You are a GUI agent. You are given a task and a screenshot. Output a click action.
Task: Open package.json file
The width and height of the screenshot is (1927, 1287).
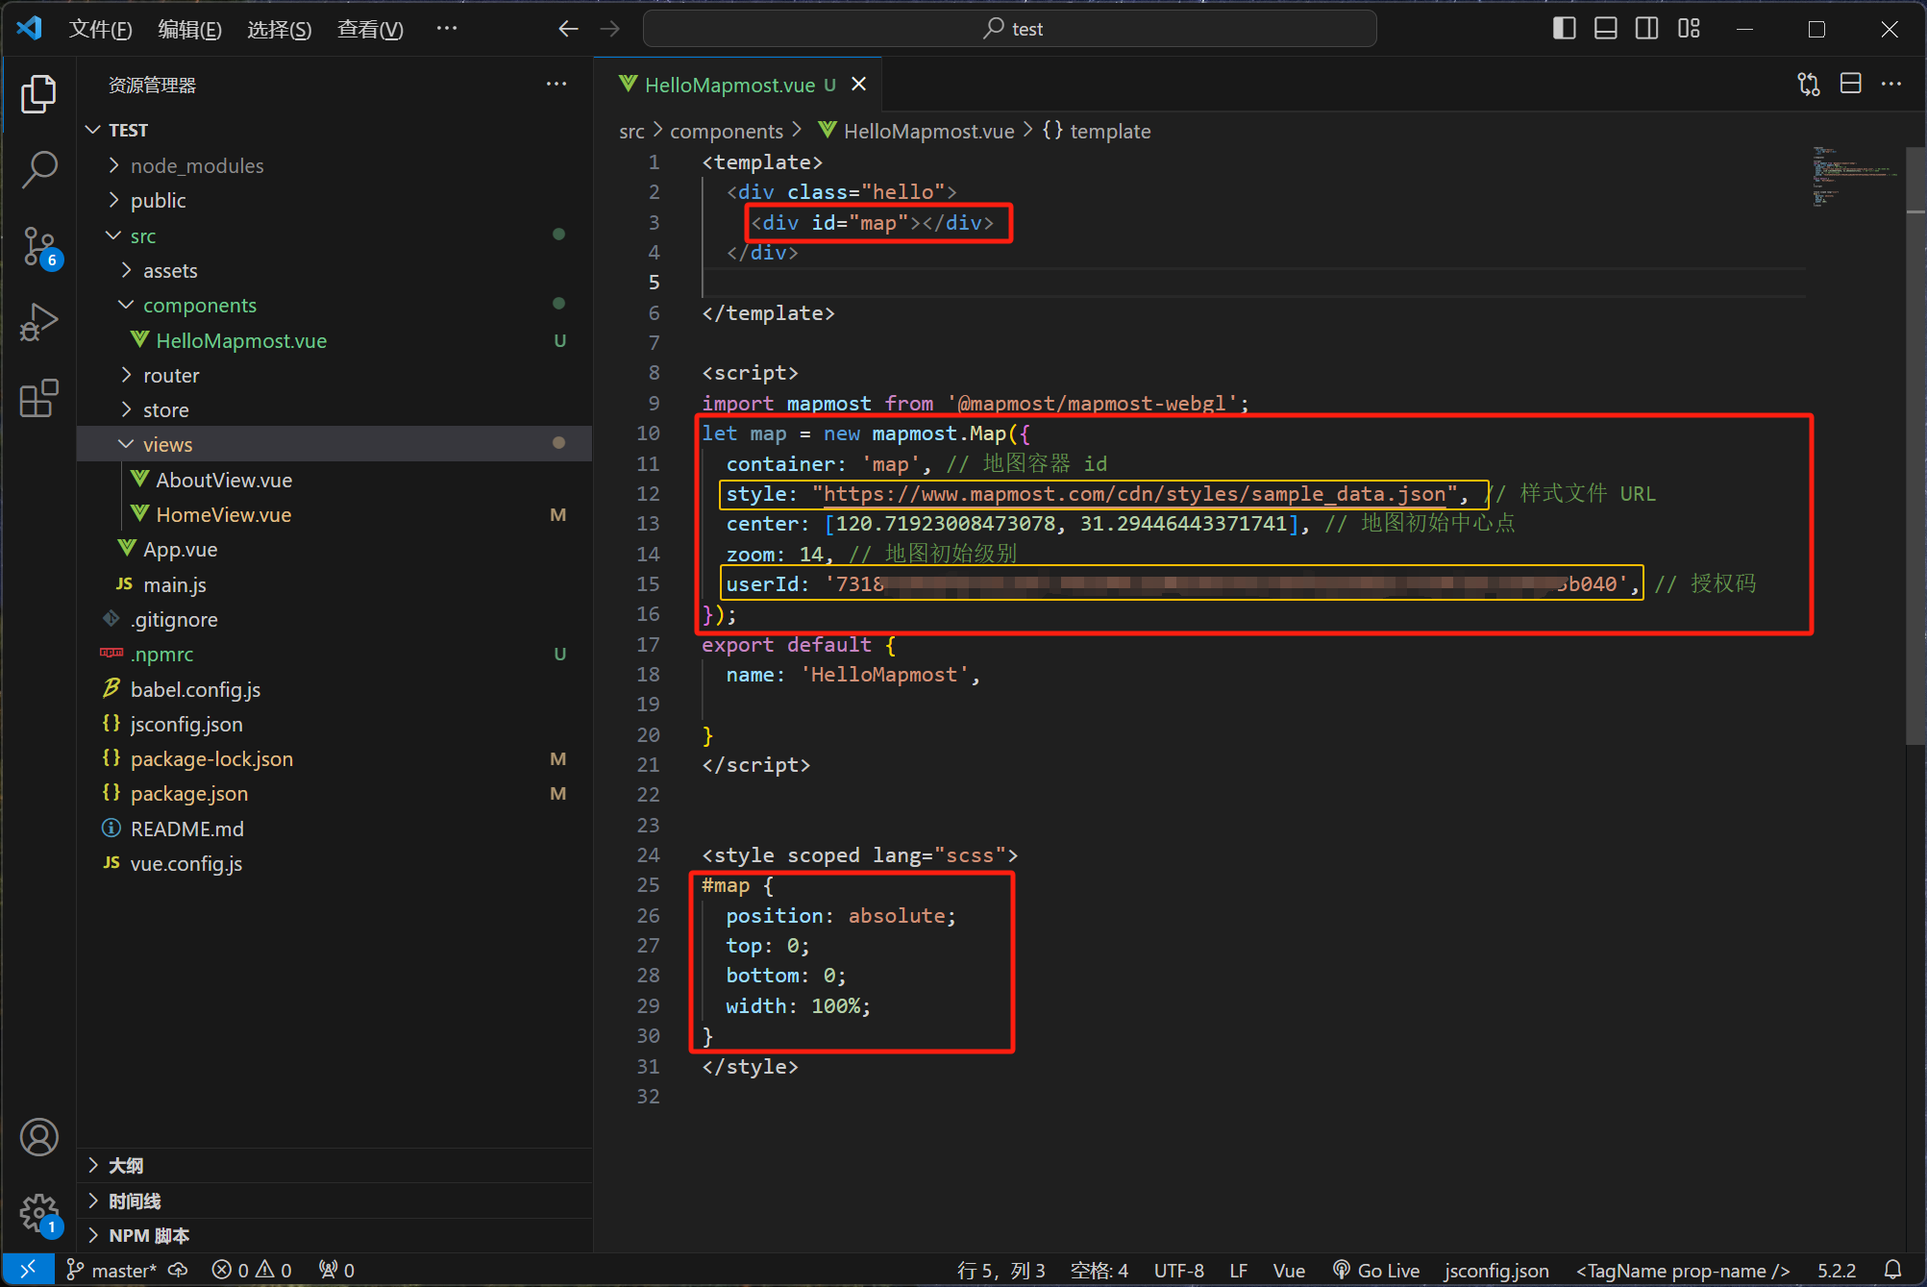point(334,793)
